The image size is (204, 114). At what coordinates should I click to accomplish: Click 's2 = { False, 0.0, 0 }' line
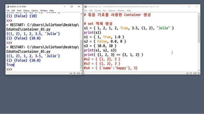(x=105, y=41)
